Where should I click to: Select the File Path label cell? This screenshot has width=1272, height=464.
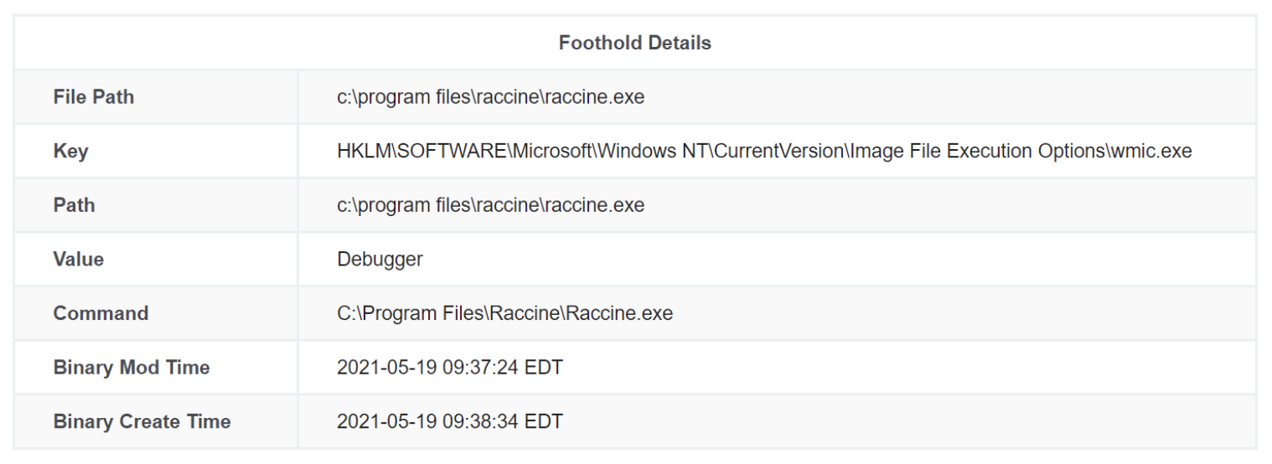coord(156,97)
